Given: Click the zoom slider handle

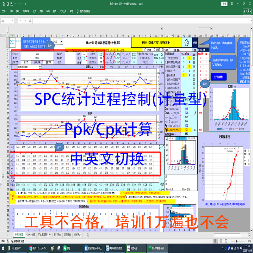Looking at the screenshot, I should click(236, 241).
